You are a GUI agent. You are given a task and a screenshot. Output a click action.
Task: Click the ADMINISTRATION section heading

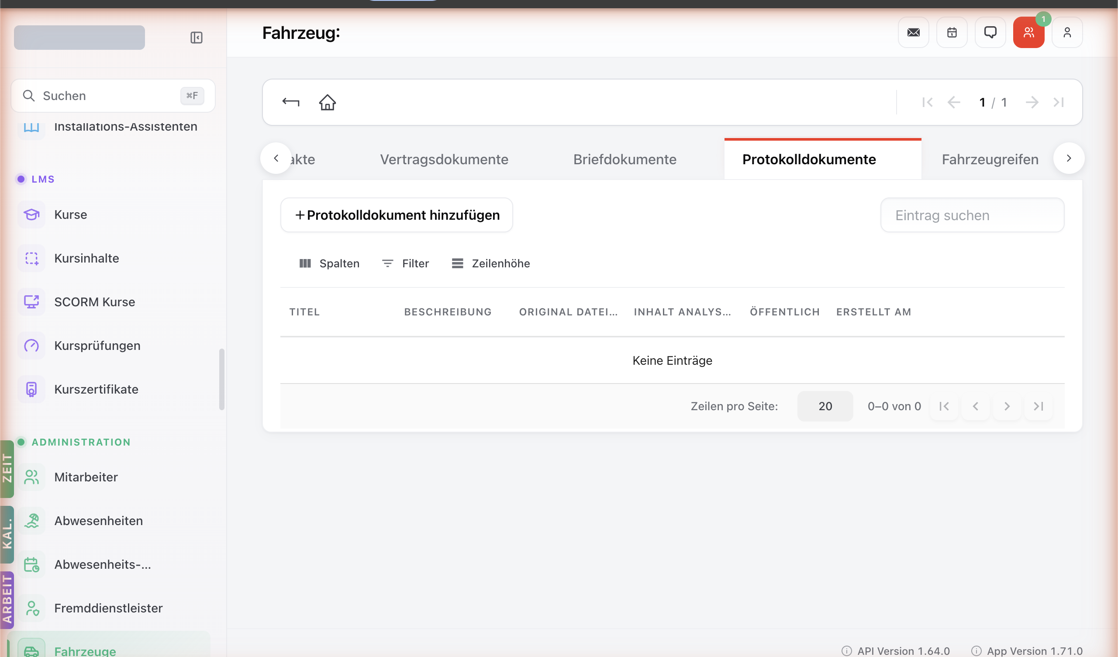(x=81, y=442)
